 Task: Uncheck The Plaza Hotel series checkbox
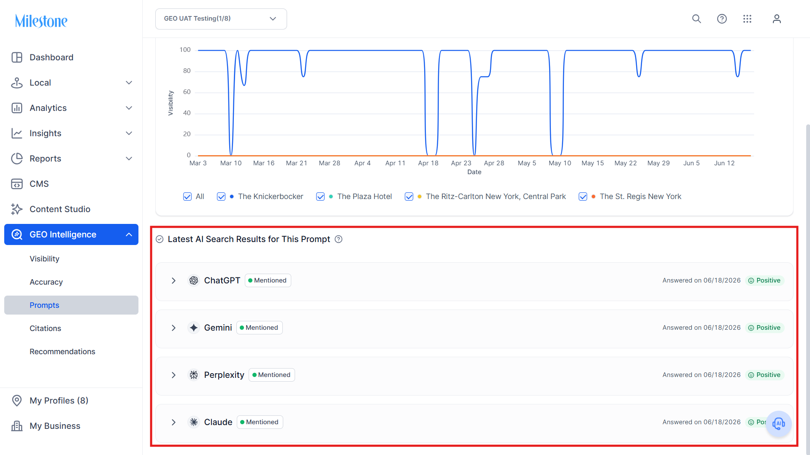point(320,197)
